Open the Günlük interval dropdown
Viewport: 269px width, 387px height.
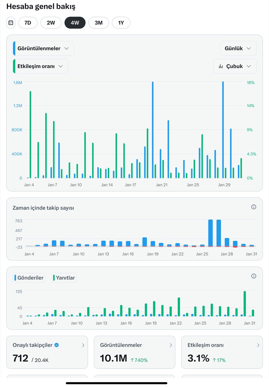click(238, 48)
